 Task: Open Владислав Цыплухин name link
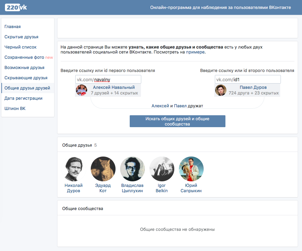(132, 188)
